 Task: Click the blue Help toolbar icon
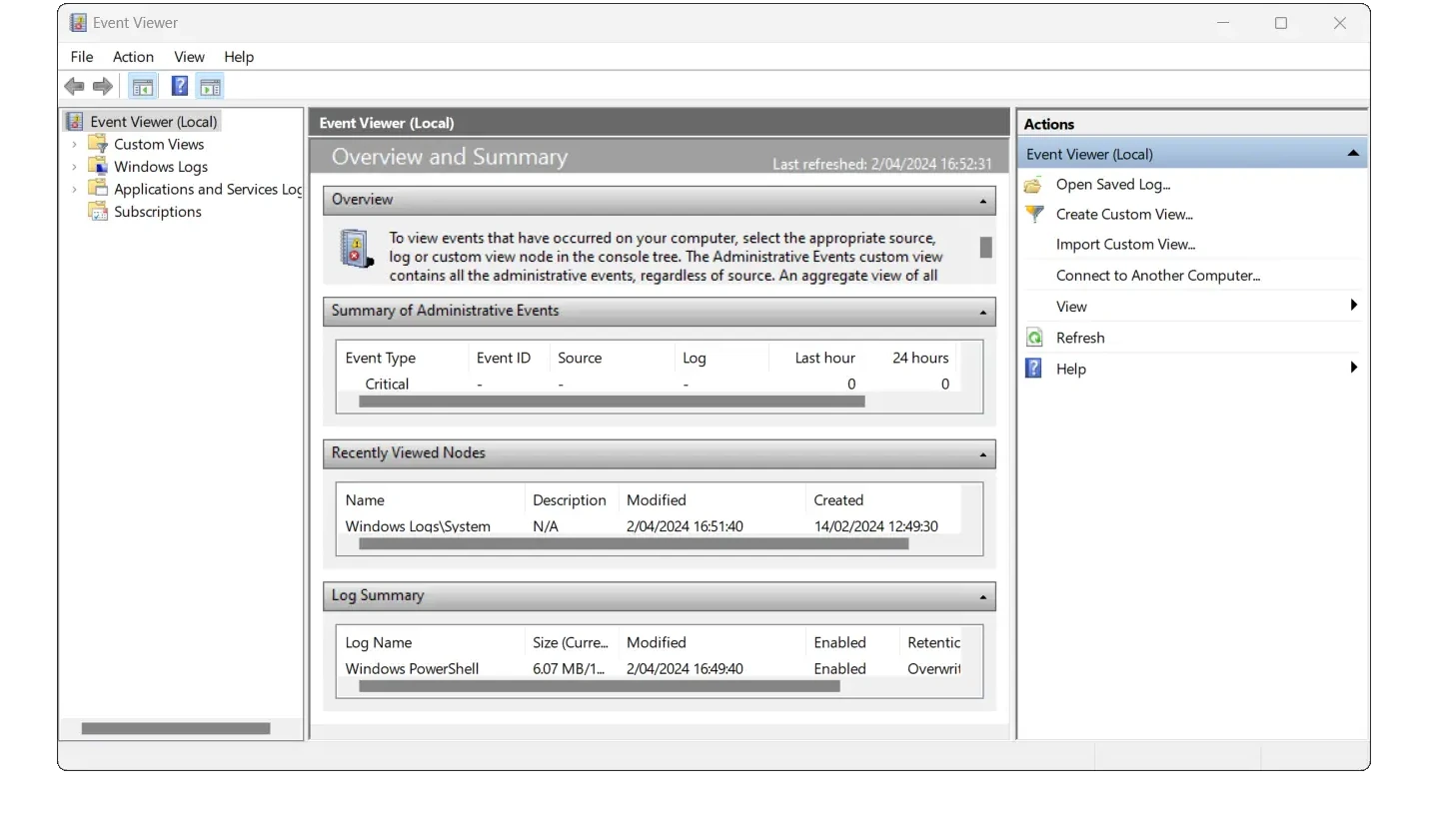[x=180, y=87]
